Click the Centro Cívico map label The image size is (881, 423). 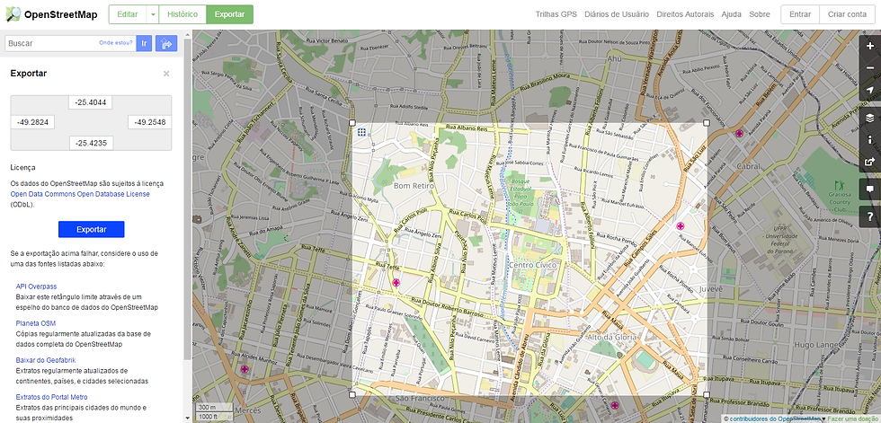coord(532,264)
